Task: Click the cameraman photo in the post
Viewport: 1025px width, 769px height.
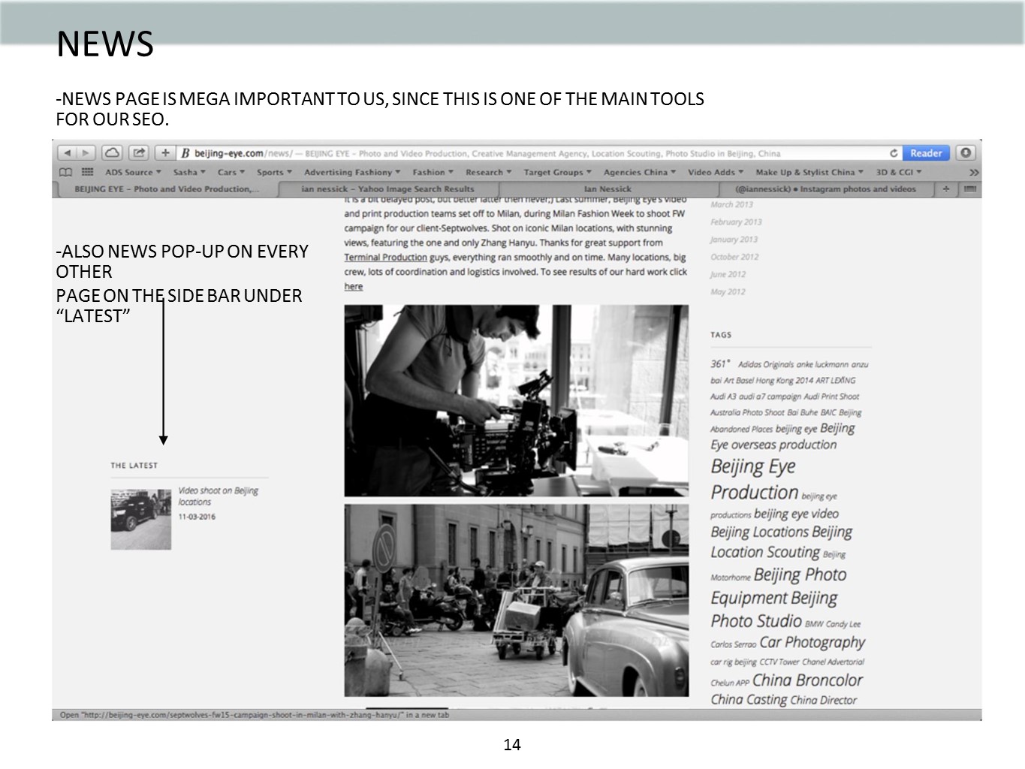Action: pos(516,400)
